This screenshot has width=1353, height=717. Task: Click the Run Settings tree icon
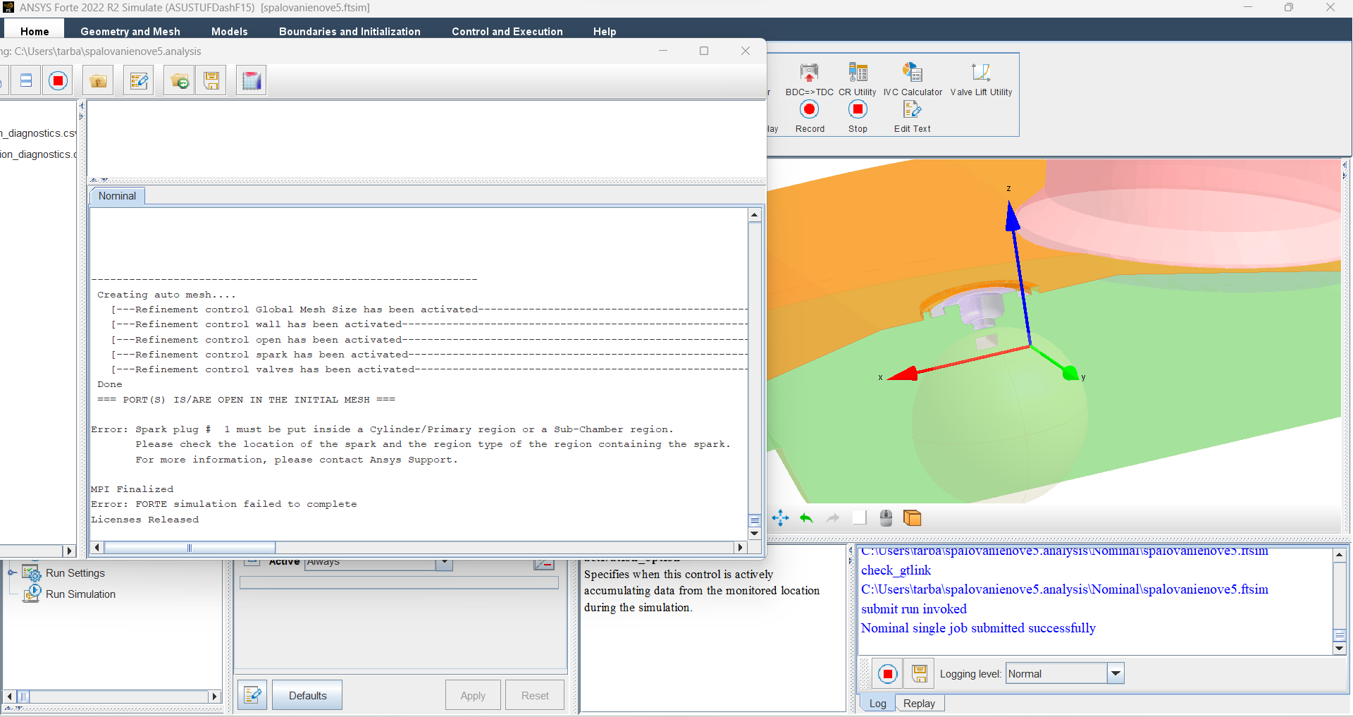point(32,573)
